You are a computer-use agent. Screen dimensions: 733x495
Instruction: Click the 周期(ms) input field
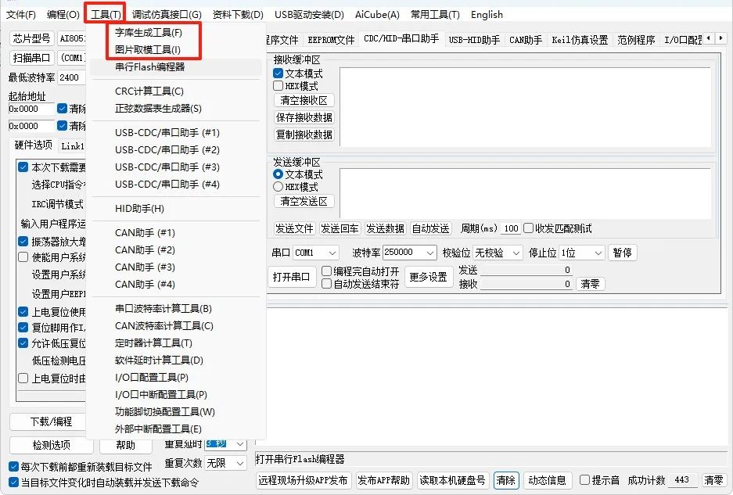pos(512,228)
